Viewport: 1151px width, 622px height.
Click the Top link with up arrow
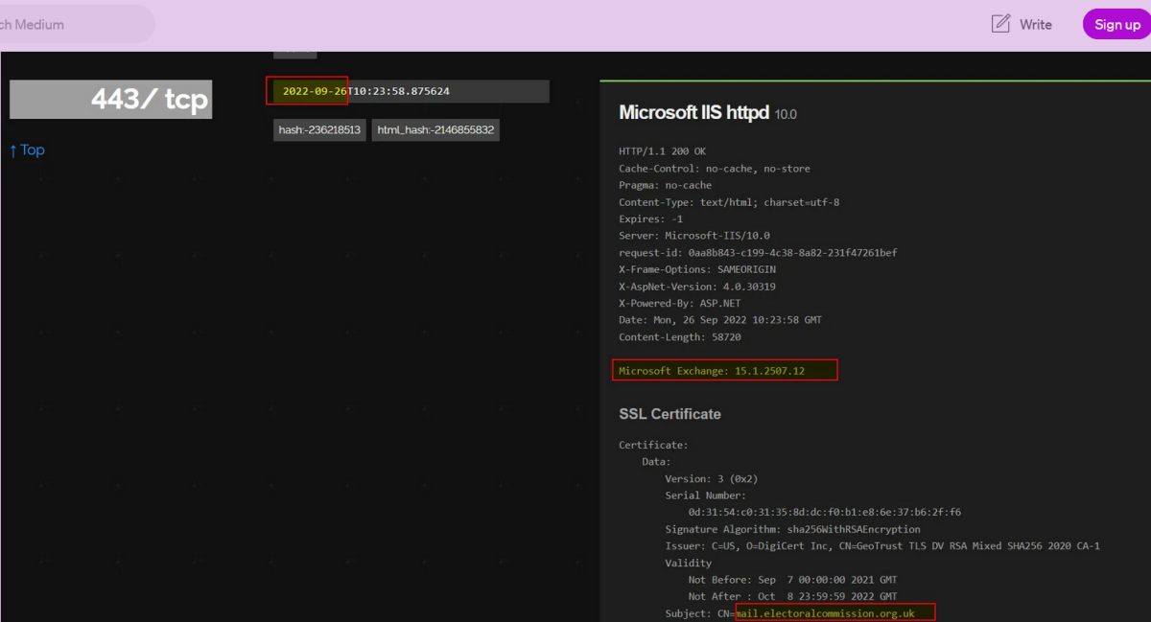tap(27, 150)
